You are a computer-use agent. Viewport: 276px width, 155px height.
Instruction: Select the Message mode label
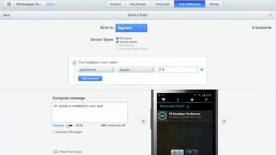(x=58, y=125)
